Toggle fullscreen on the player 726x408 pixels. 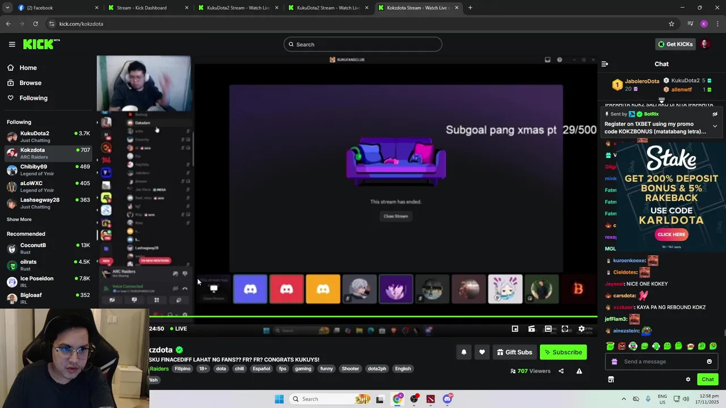click(x=565, y=329)
